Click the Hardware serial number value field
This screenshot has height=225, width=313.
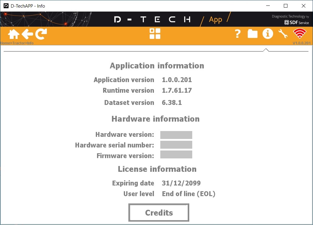click(x=176, y=145)
